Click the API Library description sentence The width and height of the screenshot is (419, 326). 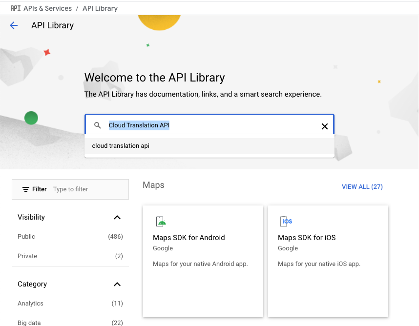203,94
